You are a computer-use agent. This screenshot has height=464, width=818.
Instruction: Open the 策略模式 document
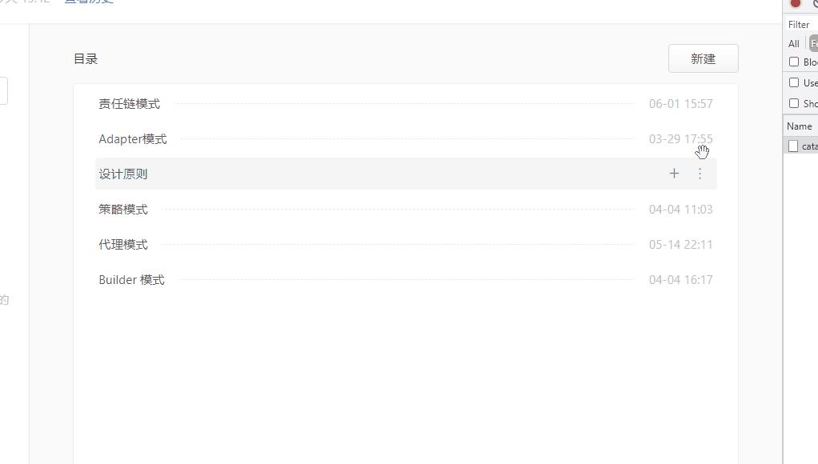[123, 210]
